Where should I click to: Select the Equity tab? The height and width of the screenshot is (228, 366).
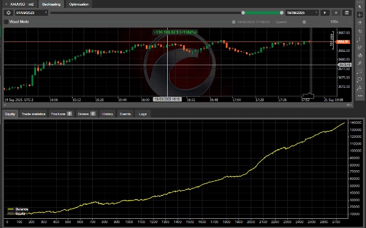10,114
